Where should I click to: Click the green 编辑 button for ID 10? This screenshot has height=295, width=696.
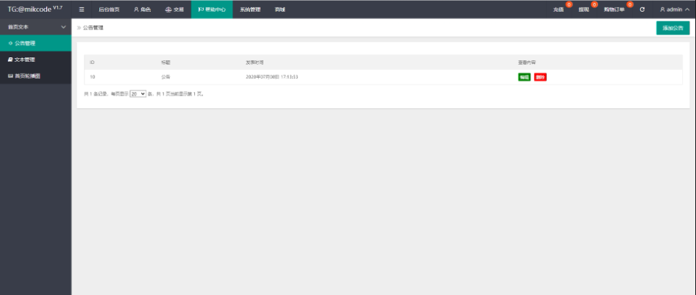(525, 77)
